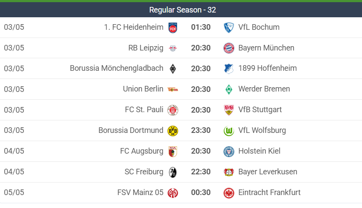Click the VfL Wolfsburg green logo

pos(229,131)
